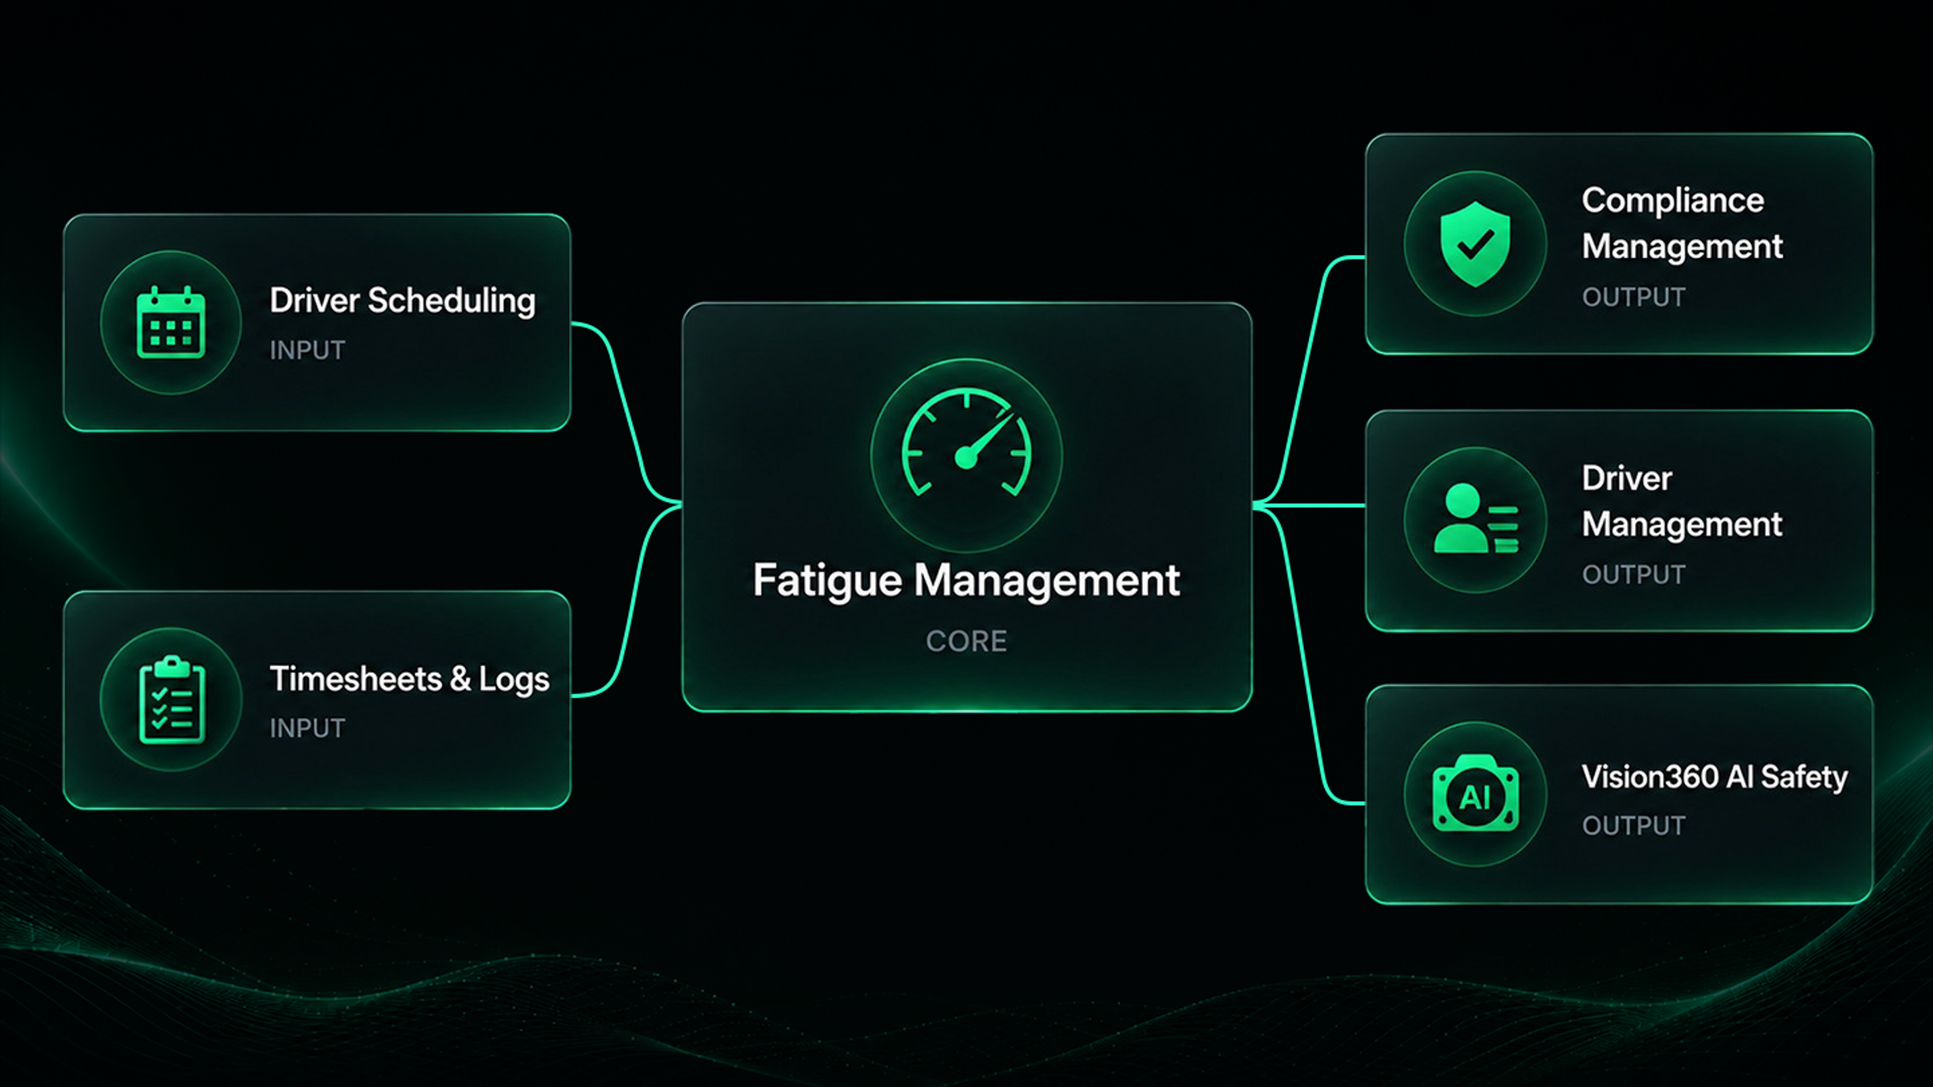Click the calendar icon for Driver Scheduling
The width and height of the screenshot is (1933, 1087).
point(171,323)
